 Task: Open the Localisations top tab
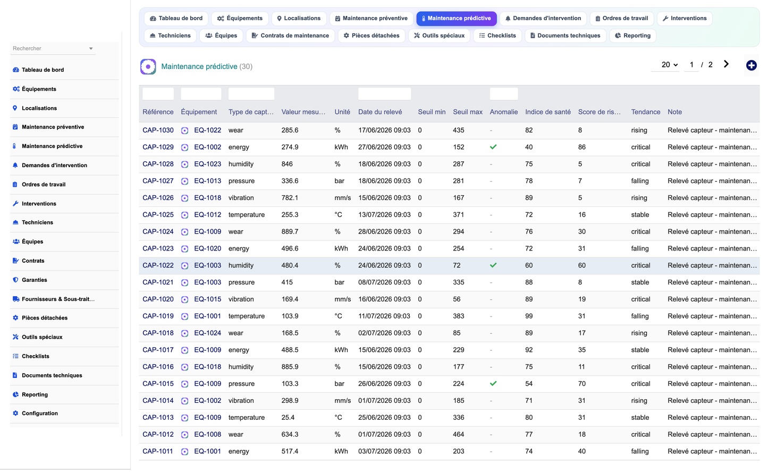(299, 19)
